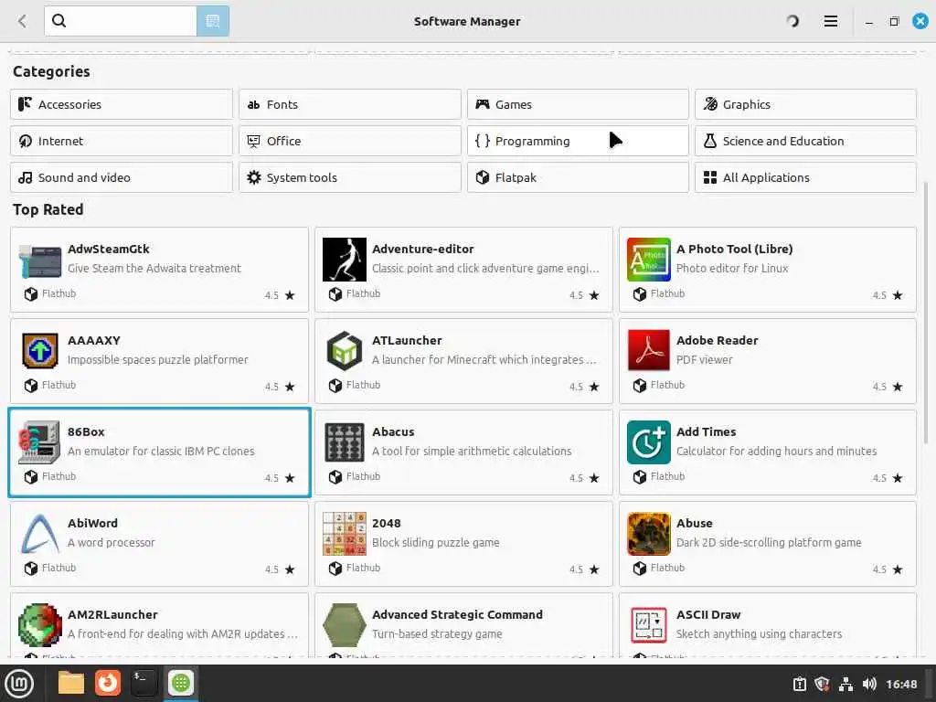Open the Flatpak category
This screenshot has width=936, height=702.
pos(578,177)
